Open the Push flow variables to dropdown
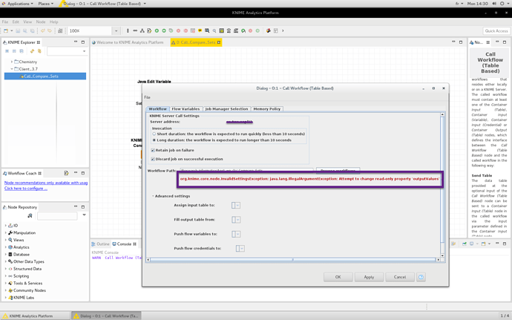Image resolution: width=512 pixels, height=320 pixels. point(236,234)
